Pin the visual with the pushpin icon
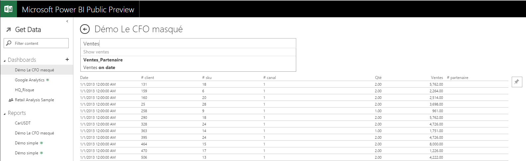This screenshot has width=526, height=161. coord(517,82)
